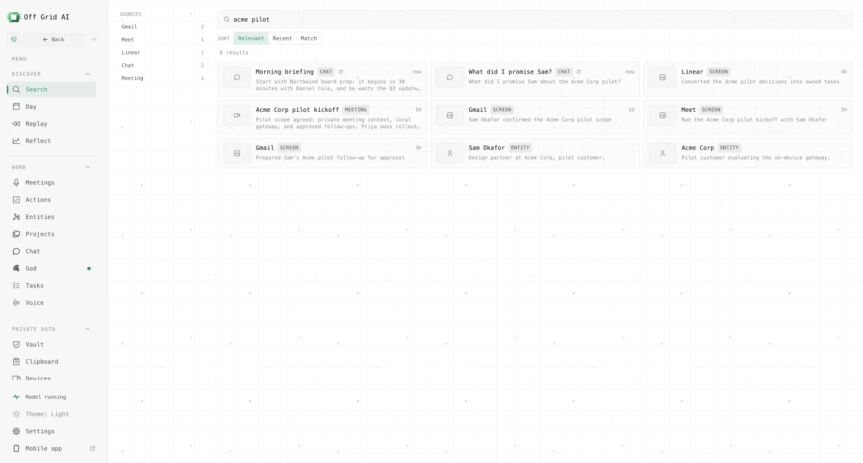Click the acme pilot search field

(x=535, y=20)
